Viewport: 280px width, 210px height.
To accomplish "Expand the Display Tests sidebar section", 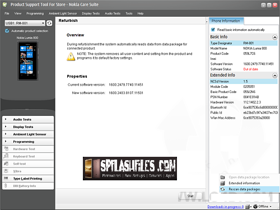I will (x=28, y=127).
